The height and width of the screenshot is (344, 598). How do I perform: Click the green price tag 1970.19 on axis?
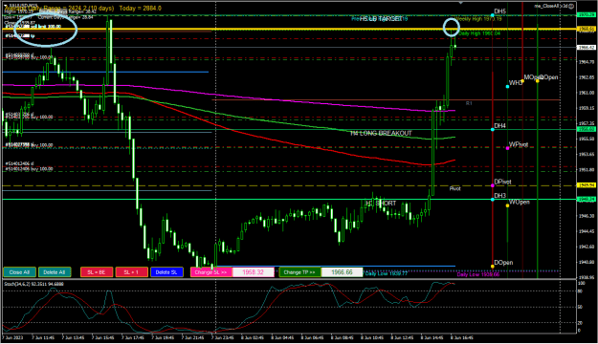coord(587,15)
